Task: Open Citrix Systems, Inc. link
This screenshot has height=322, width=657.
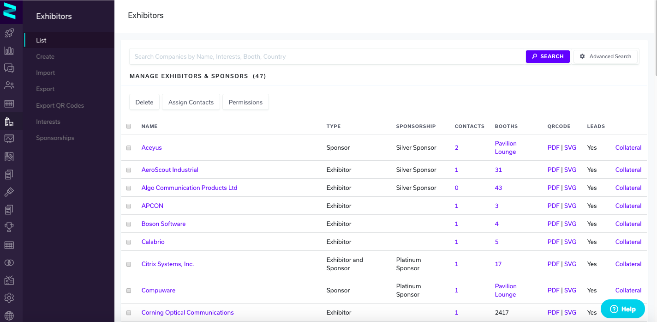Action: (167, 264)
